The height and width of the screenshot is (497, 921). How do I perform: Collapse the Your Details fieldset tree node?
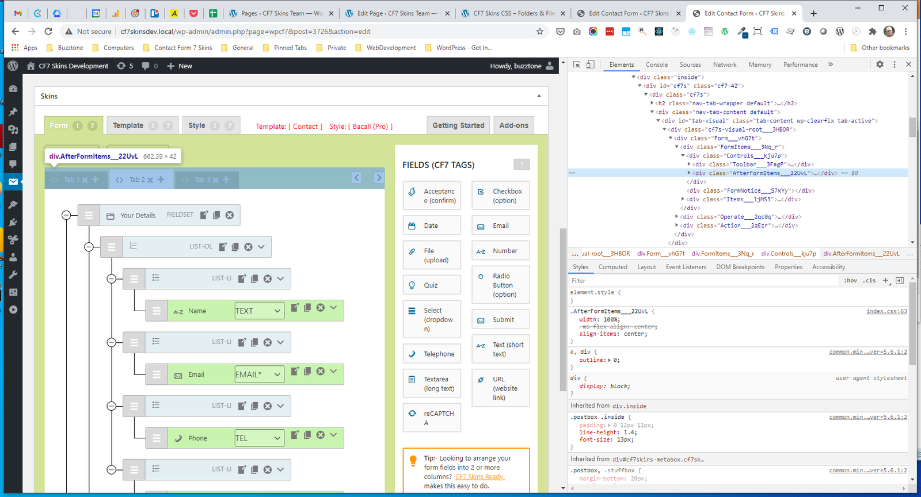click(x=66, y=215)
